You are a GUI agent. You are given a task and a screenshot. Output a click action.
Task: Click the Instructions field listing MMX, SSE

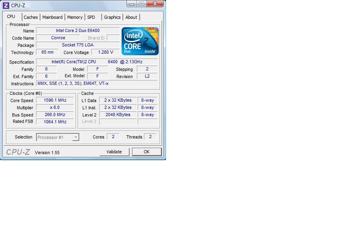click(x=97, y=83)
